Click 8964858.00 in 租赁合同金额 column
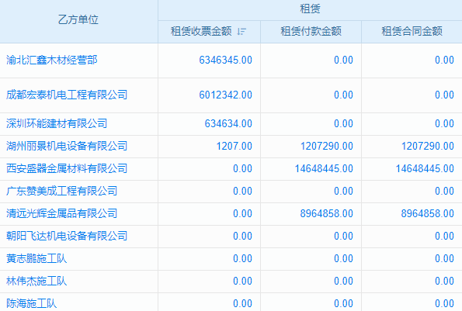Screen dimensions: 462x311 point(428,213)
